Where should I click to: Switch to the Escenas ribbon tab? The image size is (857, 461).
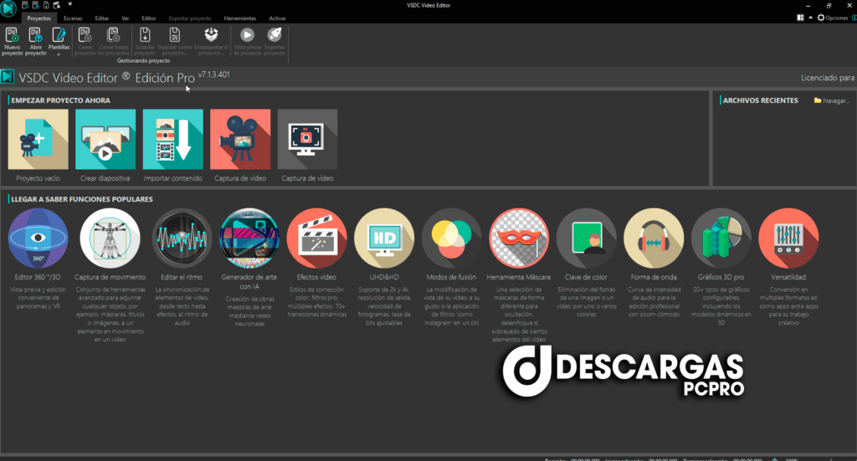tap(73, 18)
